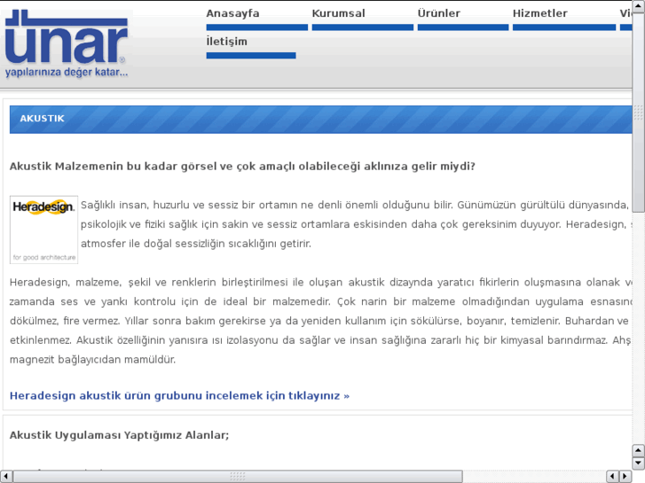Click the Ünar logo in the header
Screen dimensions: 645x483
(x=67, y=43)
